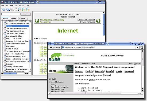Click the document icon beside Sound in Linux
This screenshot has width=147, height=101.
point(5,49)
